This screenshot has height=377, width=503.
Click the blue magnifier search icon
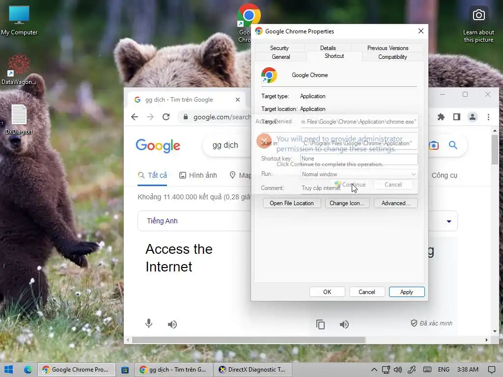tap(453, 145)
